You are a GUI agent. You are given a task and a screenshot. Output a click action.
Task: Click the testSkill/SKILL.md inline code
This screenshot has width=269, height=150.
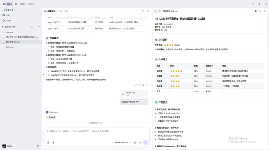(x=76, y=55)
